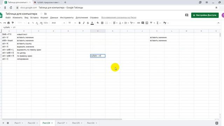Viewport: 224px width, 126px height.
Task: Click the Настройки Доступа button
Action: (x=205, y=15)
